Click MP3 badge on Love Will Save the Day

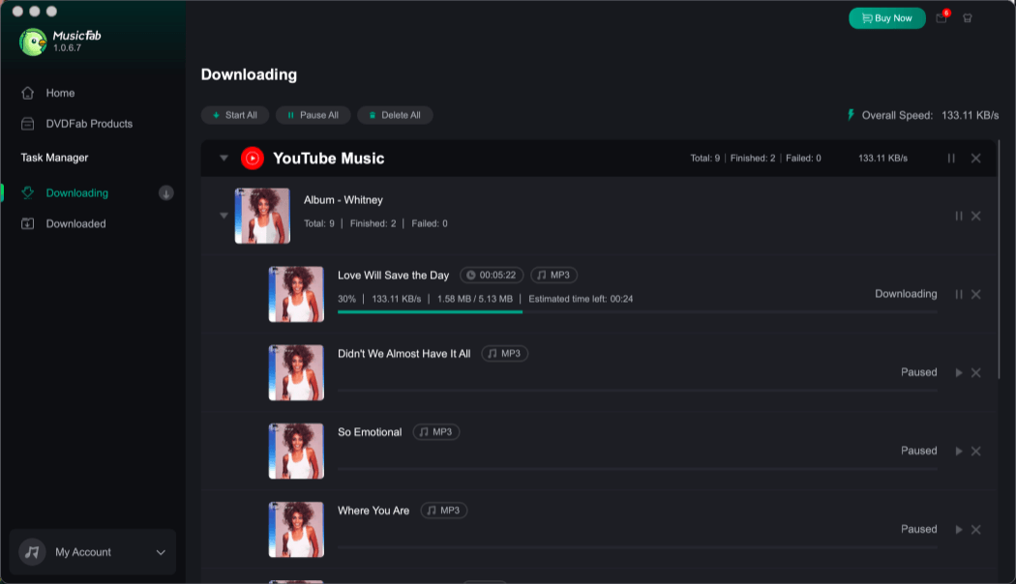pos(554,276)
